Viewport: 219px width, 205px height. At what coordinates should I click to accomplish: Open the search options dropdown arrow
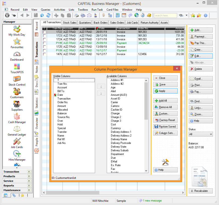coord(186,15)
